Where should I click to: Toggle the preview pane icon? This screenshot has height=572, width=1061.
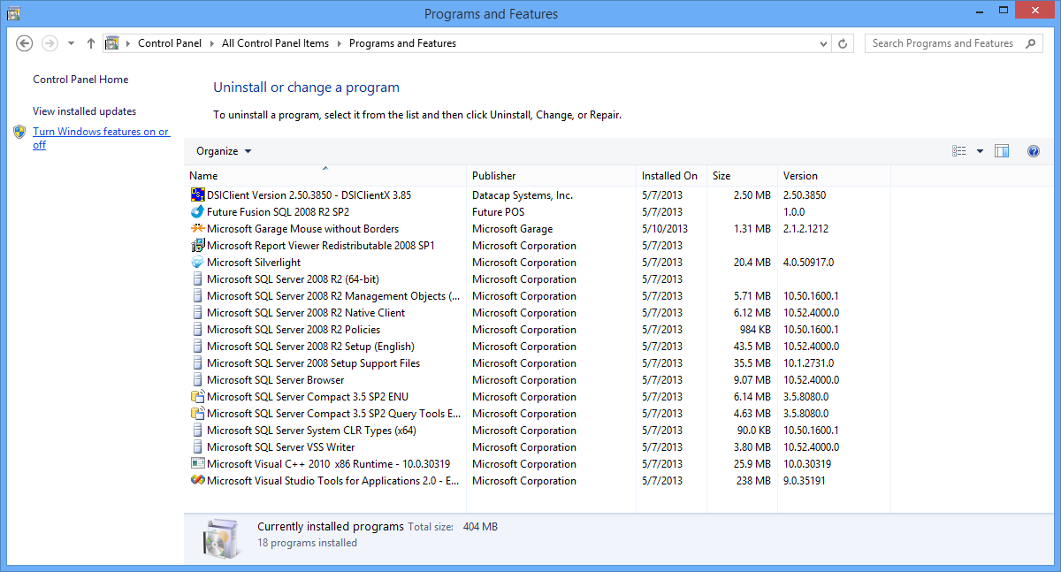[x=1002, y=151]
